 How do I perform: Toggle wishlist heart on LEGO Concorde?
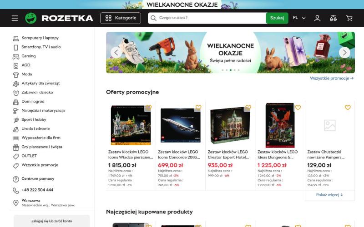click(198, 108)
